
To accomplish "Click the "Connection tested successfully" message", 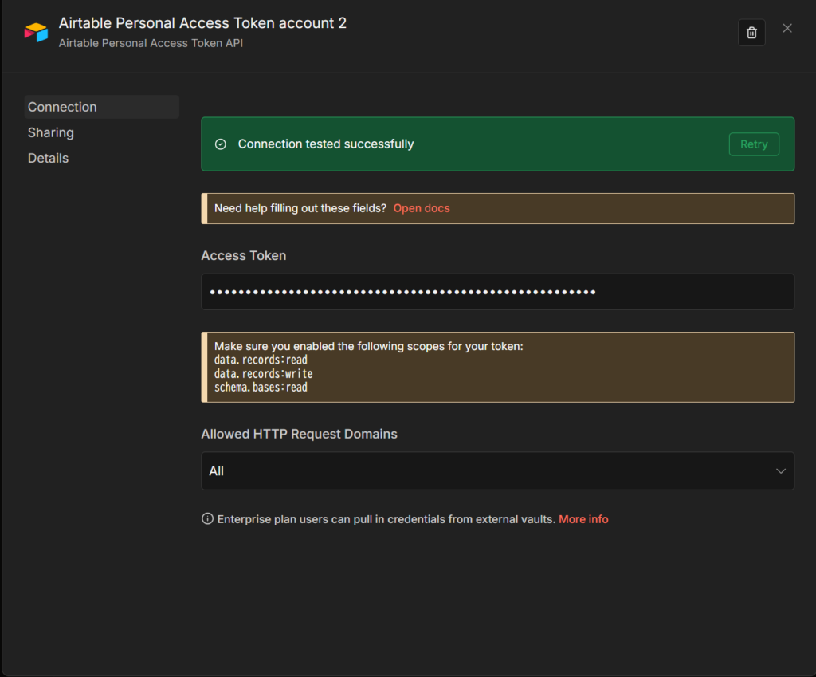I will (326, 144).
